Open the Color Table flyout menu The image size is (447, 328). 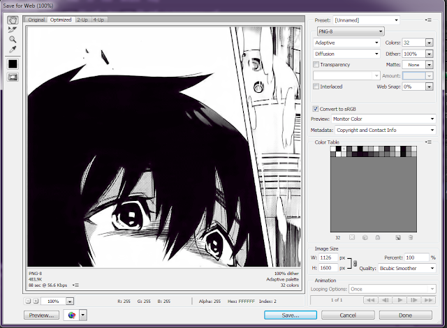click(x=428, y=142)
